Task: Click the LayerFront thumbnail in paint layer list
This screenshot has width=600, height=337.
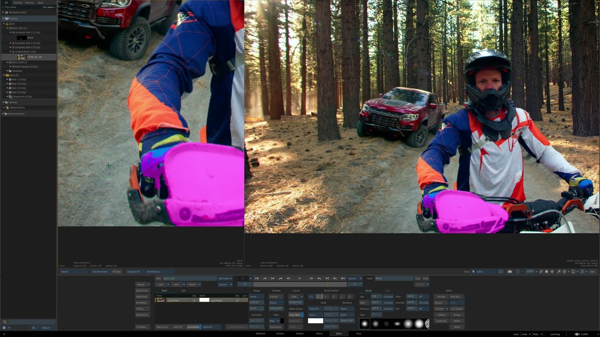Action: [161, 300]
